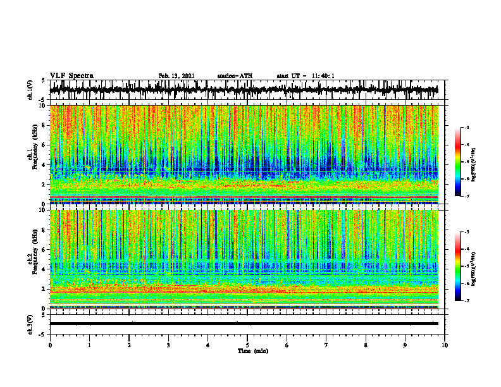The width and height of the screenshot is (501, 387).
Task: Click the time axis tick label '3'
Action: coord(168,345)
